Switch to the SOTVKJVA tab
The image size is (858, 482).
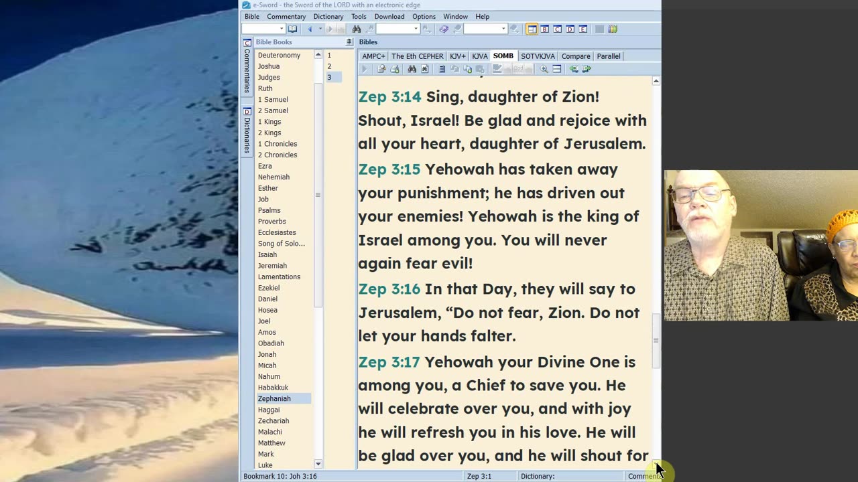tap(538, 56)
